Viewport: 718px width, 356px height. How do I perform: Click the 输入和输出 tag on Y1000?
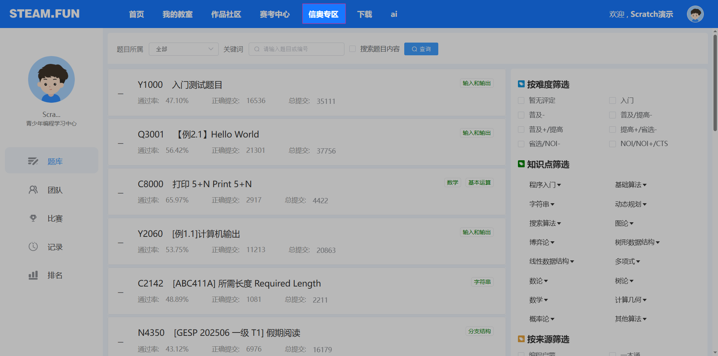[477, 83]
